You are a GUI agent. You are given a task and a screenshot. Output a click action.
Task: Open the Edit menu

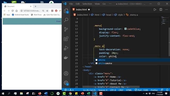point(78,4)
